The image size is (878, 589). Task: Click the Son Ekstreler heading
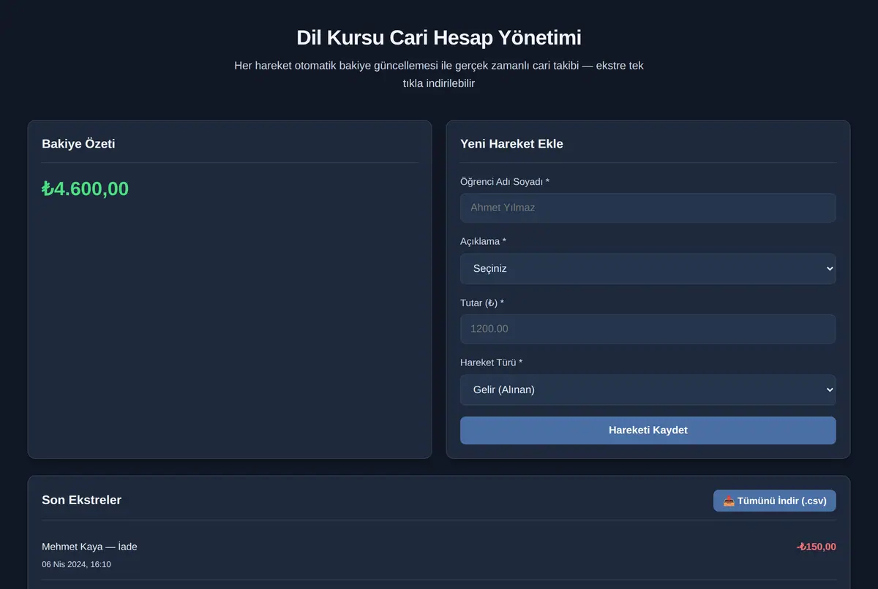[x=81, y=500]
